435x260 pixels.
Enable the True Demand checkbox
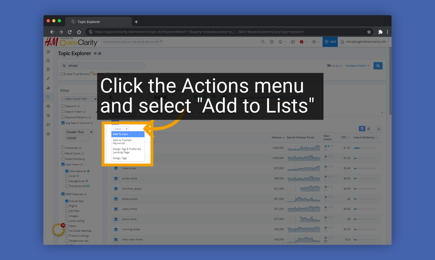(62, 74)
